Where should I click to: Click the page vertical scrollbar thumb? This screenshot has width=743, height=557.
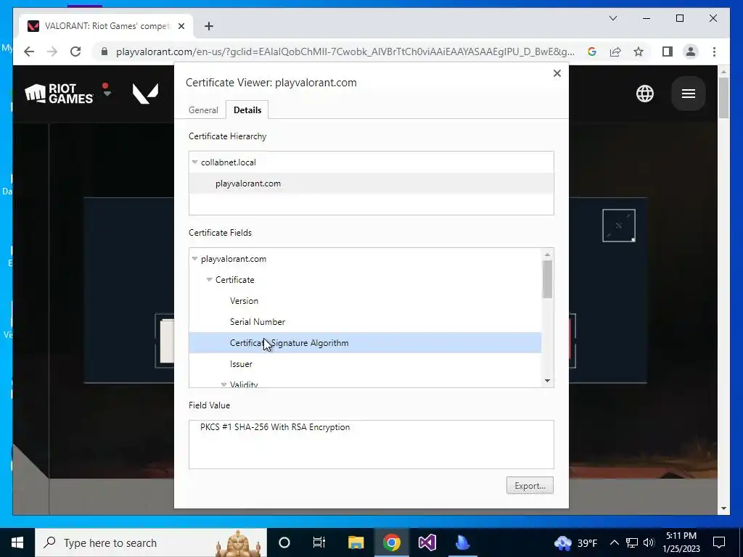tap(723, 98)
